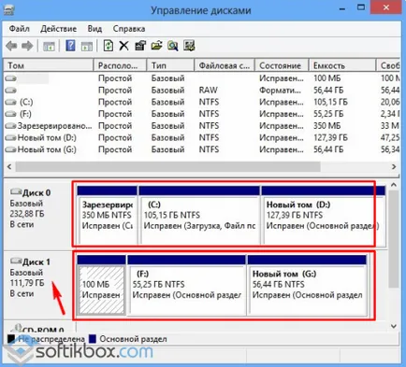The image size is (406, 367).
Task: Click the RAW file system cell
Action: point(209,91)
